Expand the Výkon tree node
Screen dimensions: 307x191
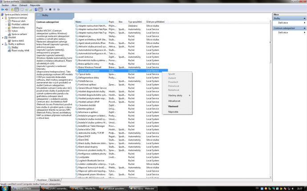tap(6, 31)
